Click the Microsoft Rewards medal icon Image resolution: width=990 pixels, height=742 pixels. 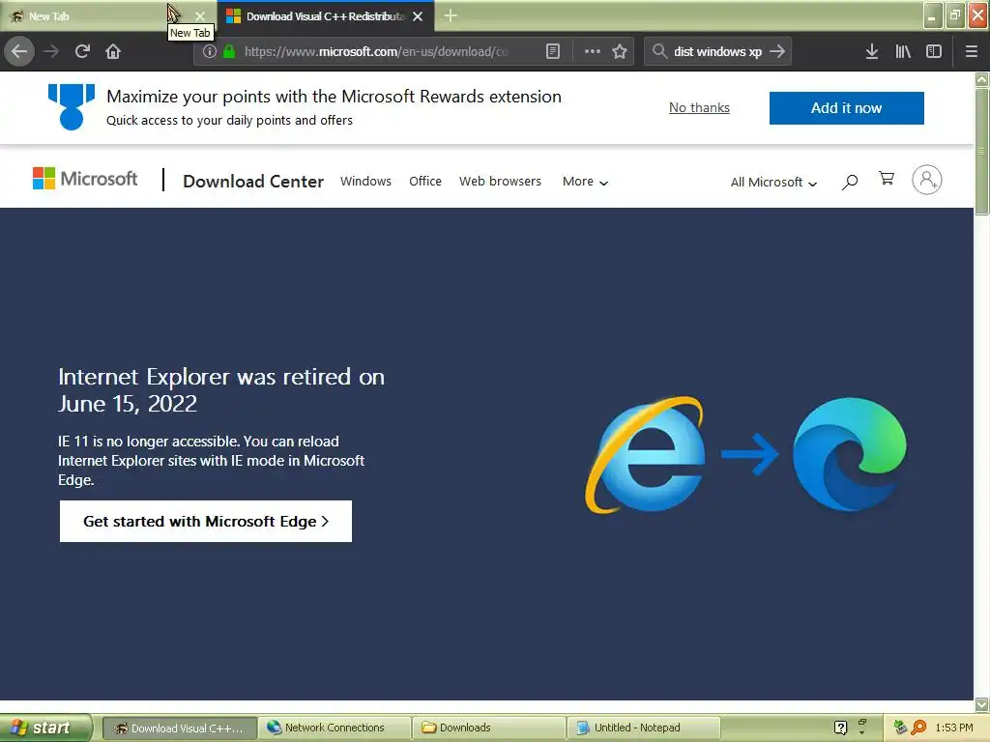coord(72,106)
